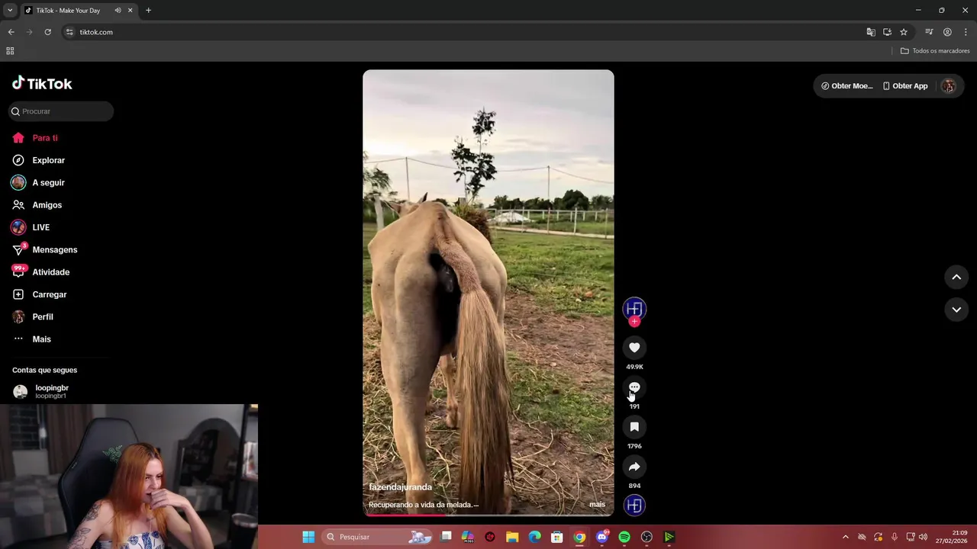Share the video using the arrow icon
Viewport: 977px width, 549px height.
tap(634, 467)
